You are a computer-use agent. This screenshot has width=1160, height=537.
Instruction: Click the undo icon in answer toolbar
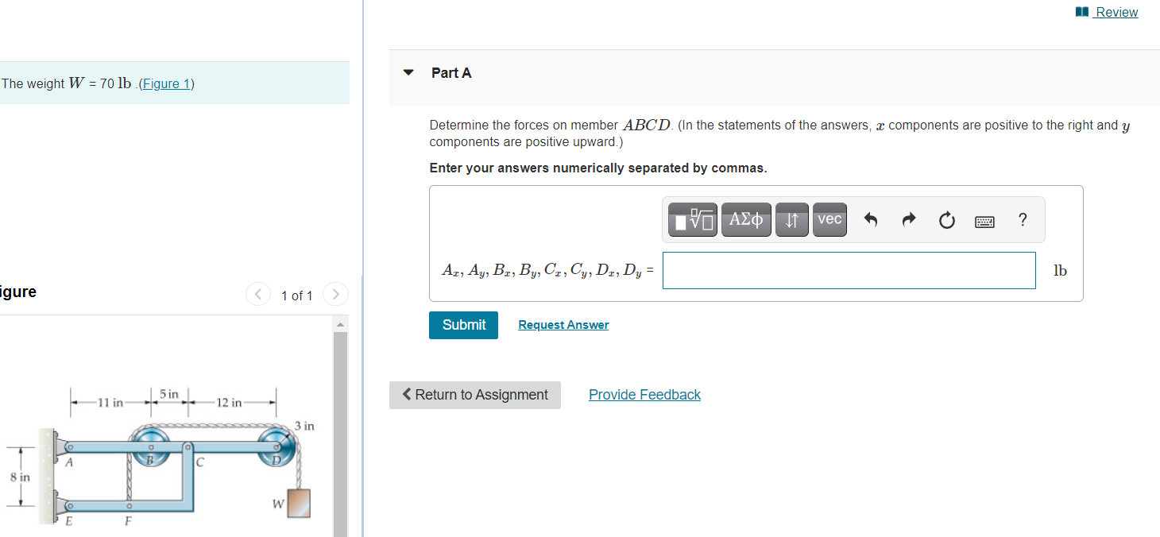871,220
